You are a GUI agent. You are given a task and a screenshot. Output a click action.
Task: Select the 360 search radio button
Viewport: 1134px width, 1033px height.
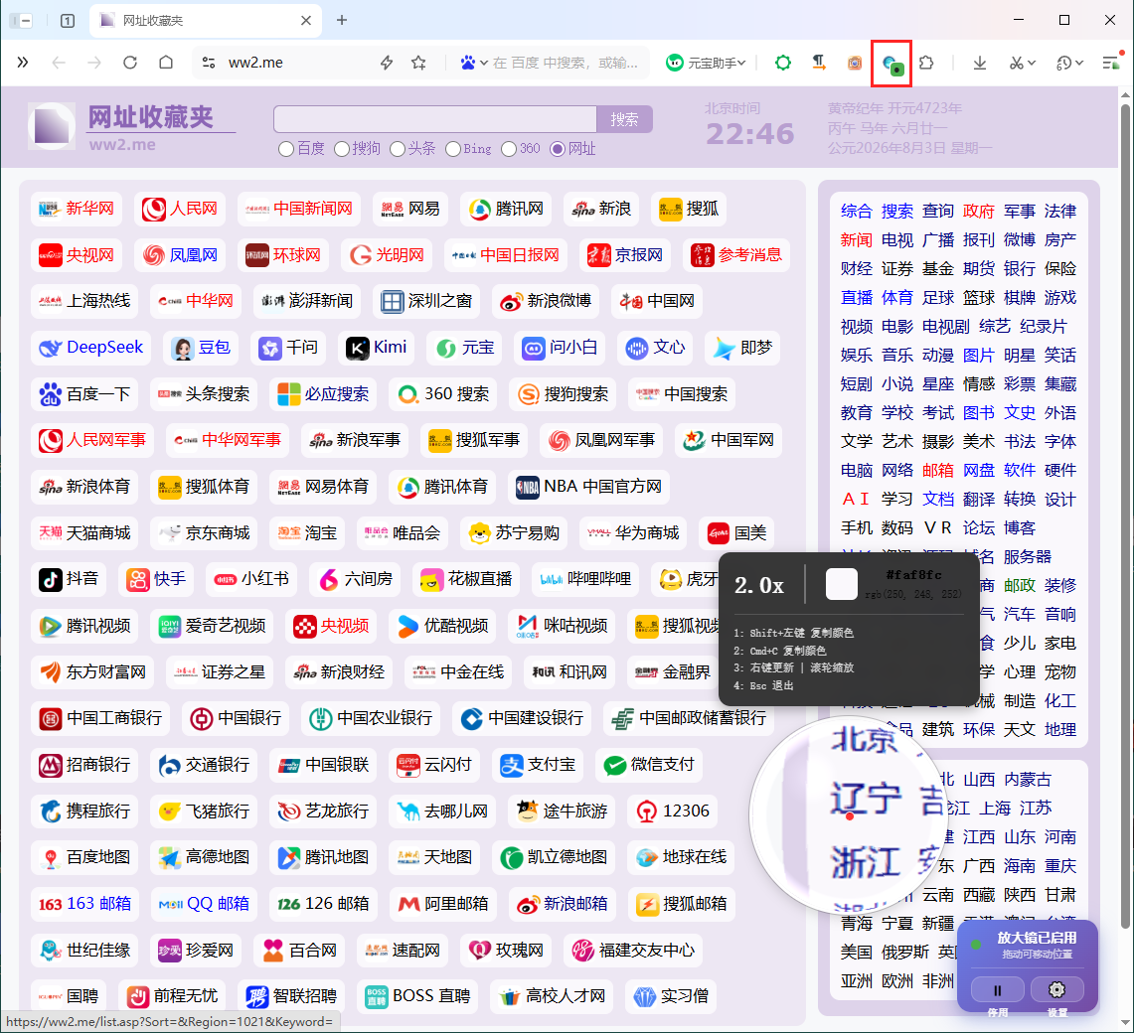(509, 149)
